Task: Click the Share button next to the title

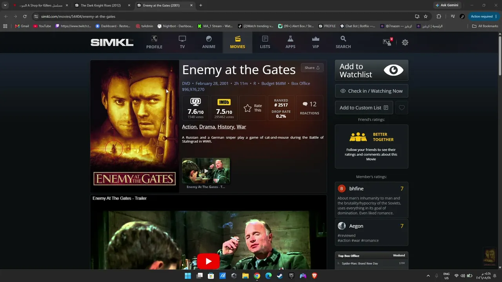Action: tap(312, 68)
